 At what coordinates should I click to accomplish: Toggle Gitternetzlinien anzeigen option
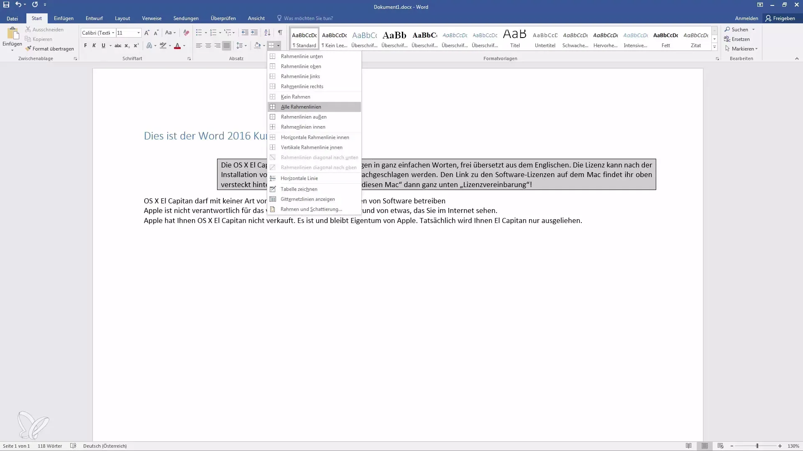point(314,199)
